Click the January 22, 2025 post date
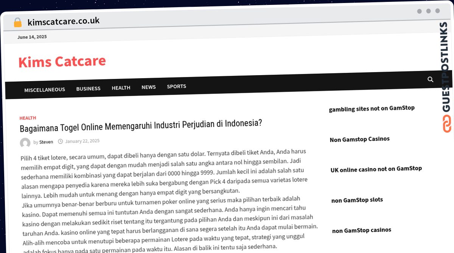 82,141
